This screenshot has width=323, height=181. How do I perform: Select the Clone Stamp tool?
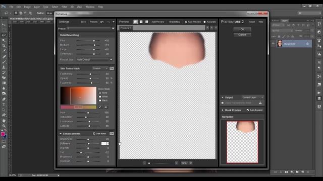tap(4, 67)
